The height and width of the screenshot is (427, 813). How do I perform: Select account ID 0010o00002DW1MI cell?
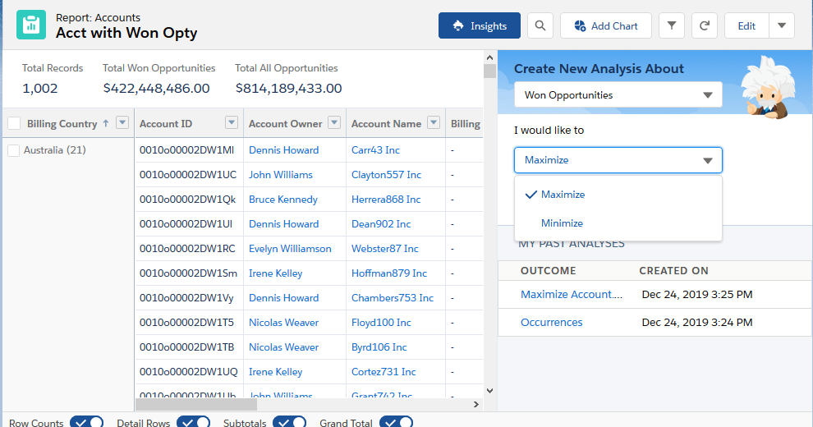(x=189, y=150)
